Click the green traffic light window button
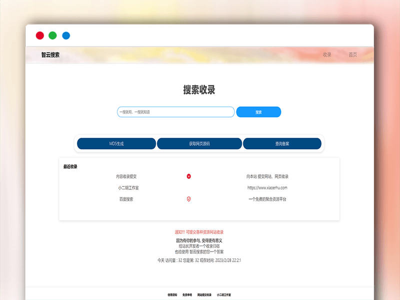400x300 pixels. 52,35
